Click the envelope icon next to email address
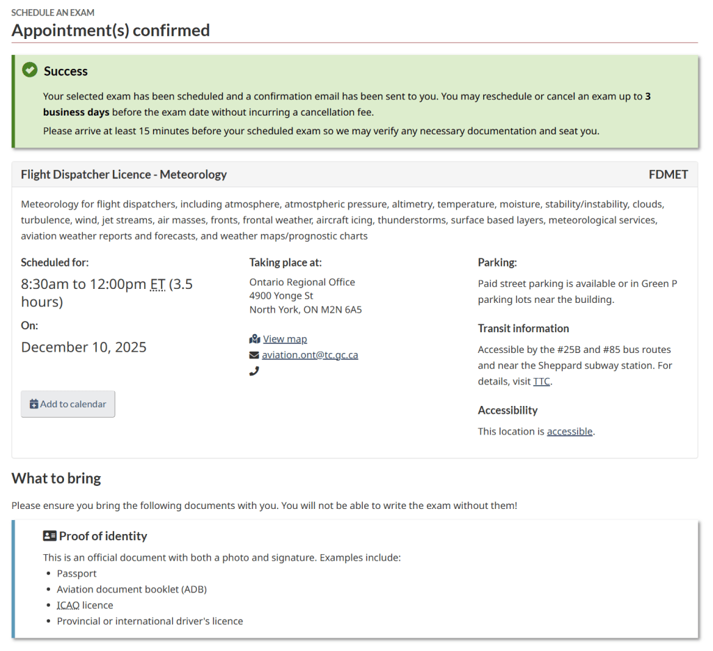The image size is (713, 651). (254, 355)
